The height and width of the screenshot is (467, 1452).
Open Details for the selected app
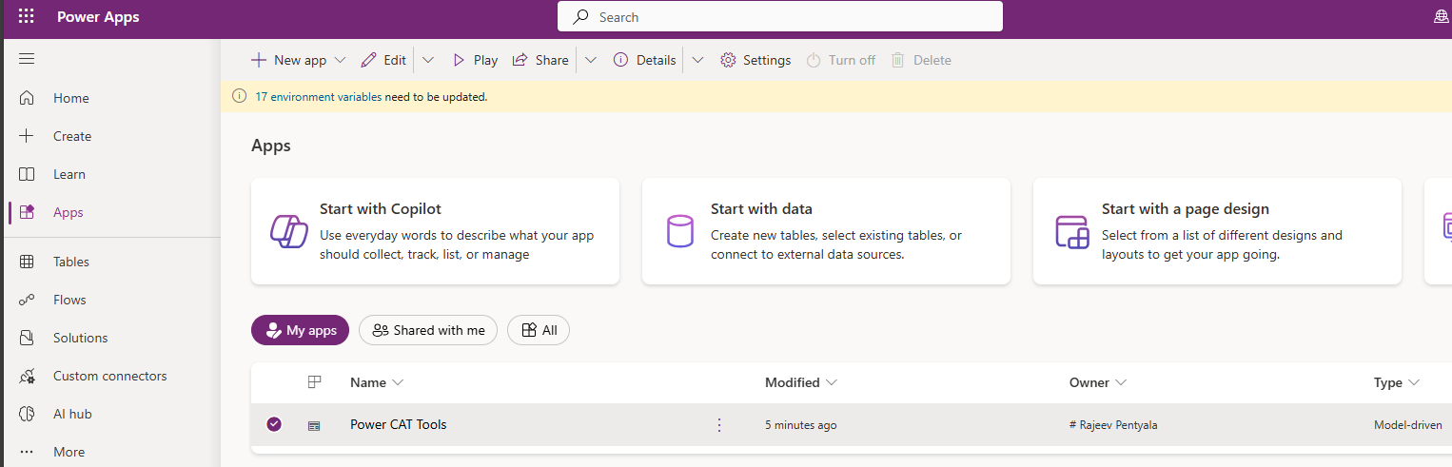(x=645, y=60)
